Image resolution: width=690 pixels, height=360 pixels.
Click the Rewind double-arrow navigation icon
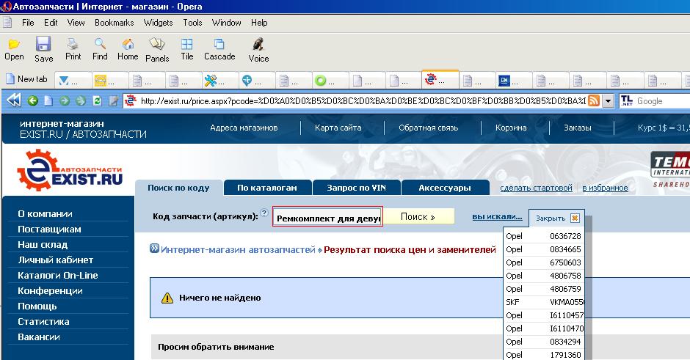(14, 100)
